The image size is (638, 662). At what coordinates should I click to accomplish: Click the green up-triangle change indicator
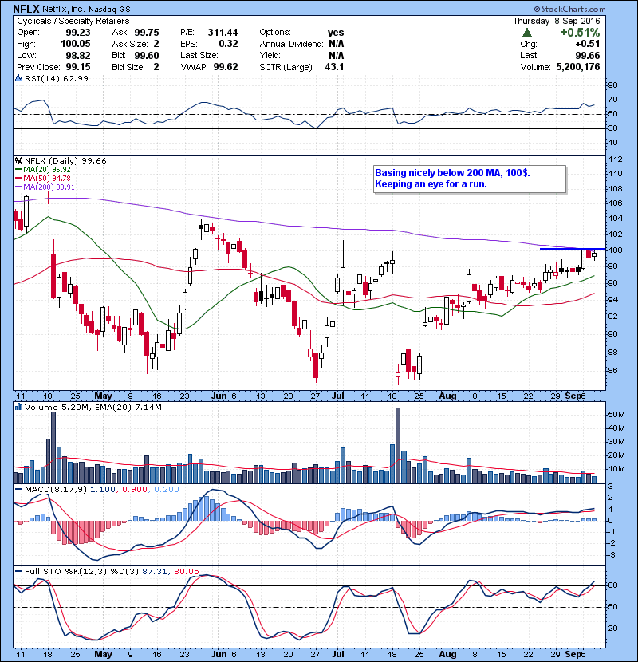click(x=526, y=33)
